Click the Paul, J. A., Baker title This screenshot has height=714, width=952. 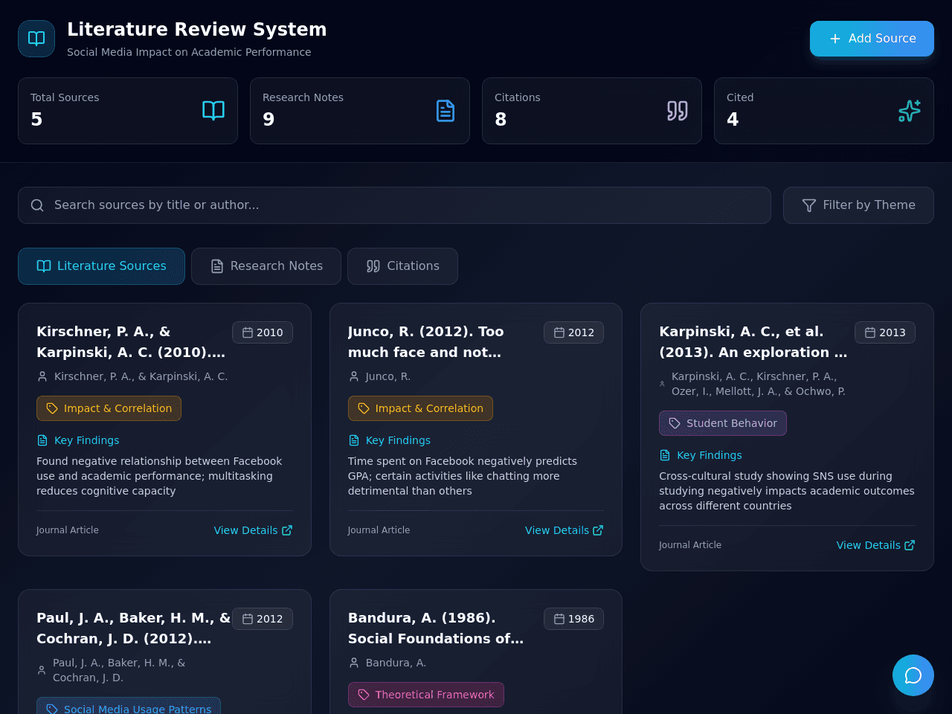click(x=134, y=628)
